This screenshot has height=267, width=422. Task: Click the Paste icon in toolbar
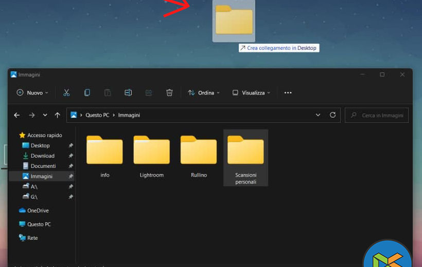point(108,92)
